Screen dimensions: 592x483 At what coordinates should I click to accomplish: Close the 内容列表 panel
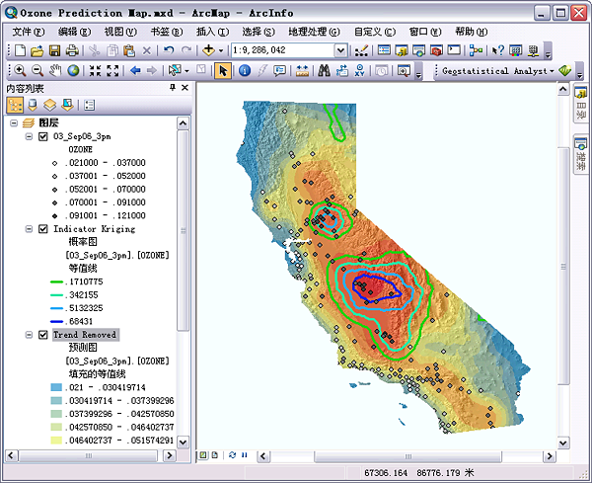point(185,88)
